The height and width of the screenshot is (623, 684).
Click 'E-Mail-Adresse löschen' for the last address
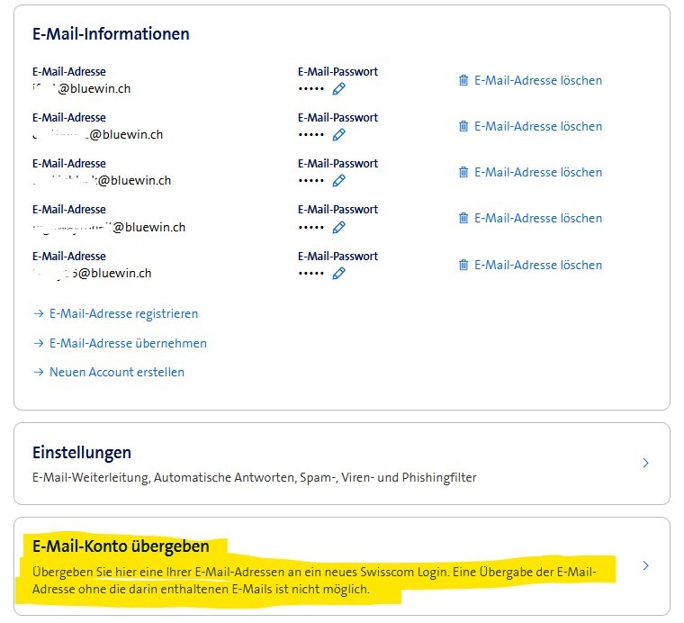tap(537, 265)
